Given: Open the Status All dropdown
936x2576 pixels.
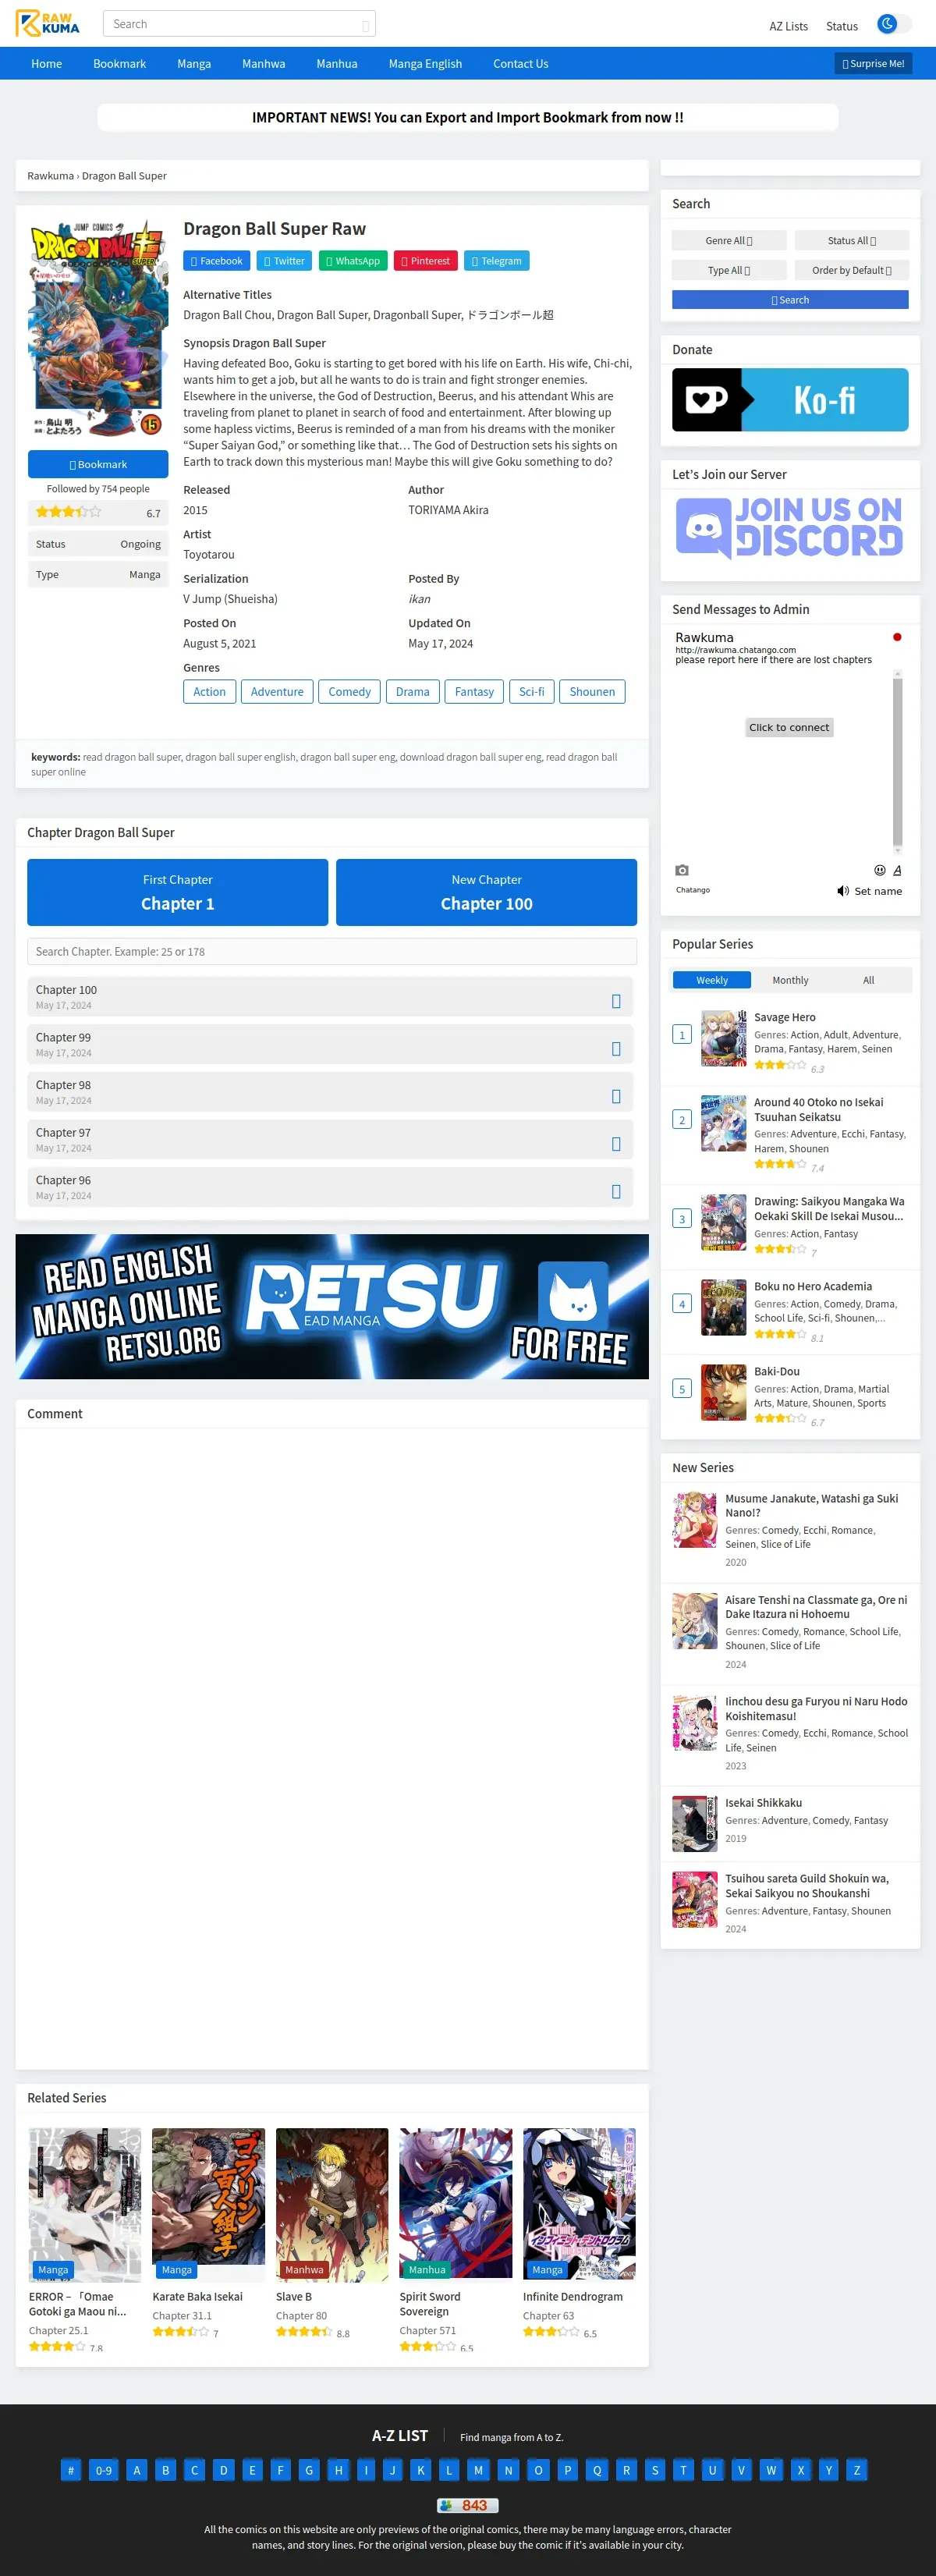Looking at the screenshot, I should [x=852, y=241].
